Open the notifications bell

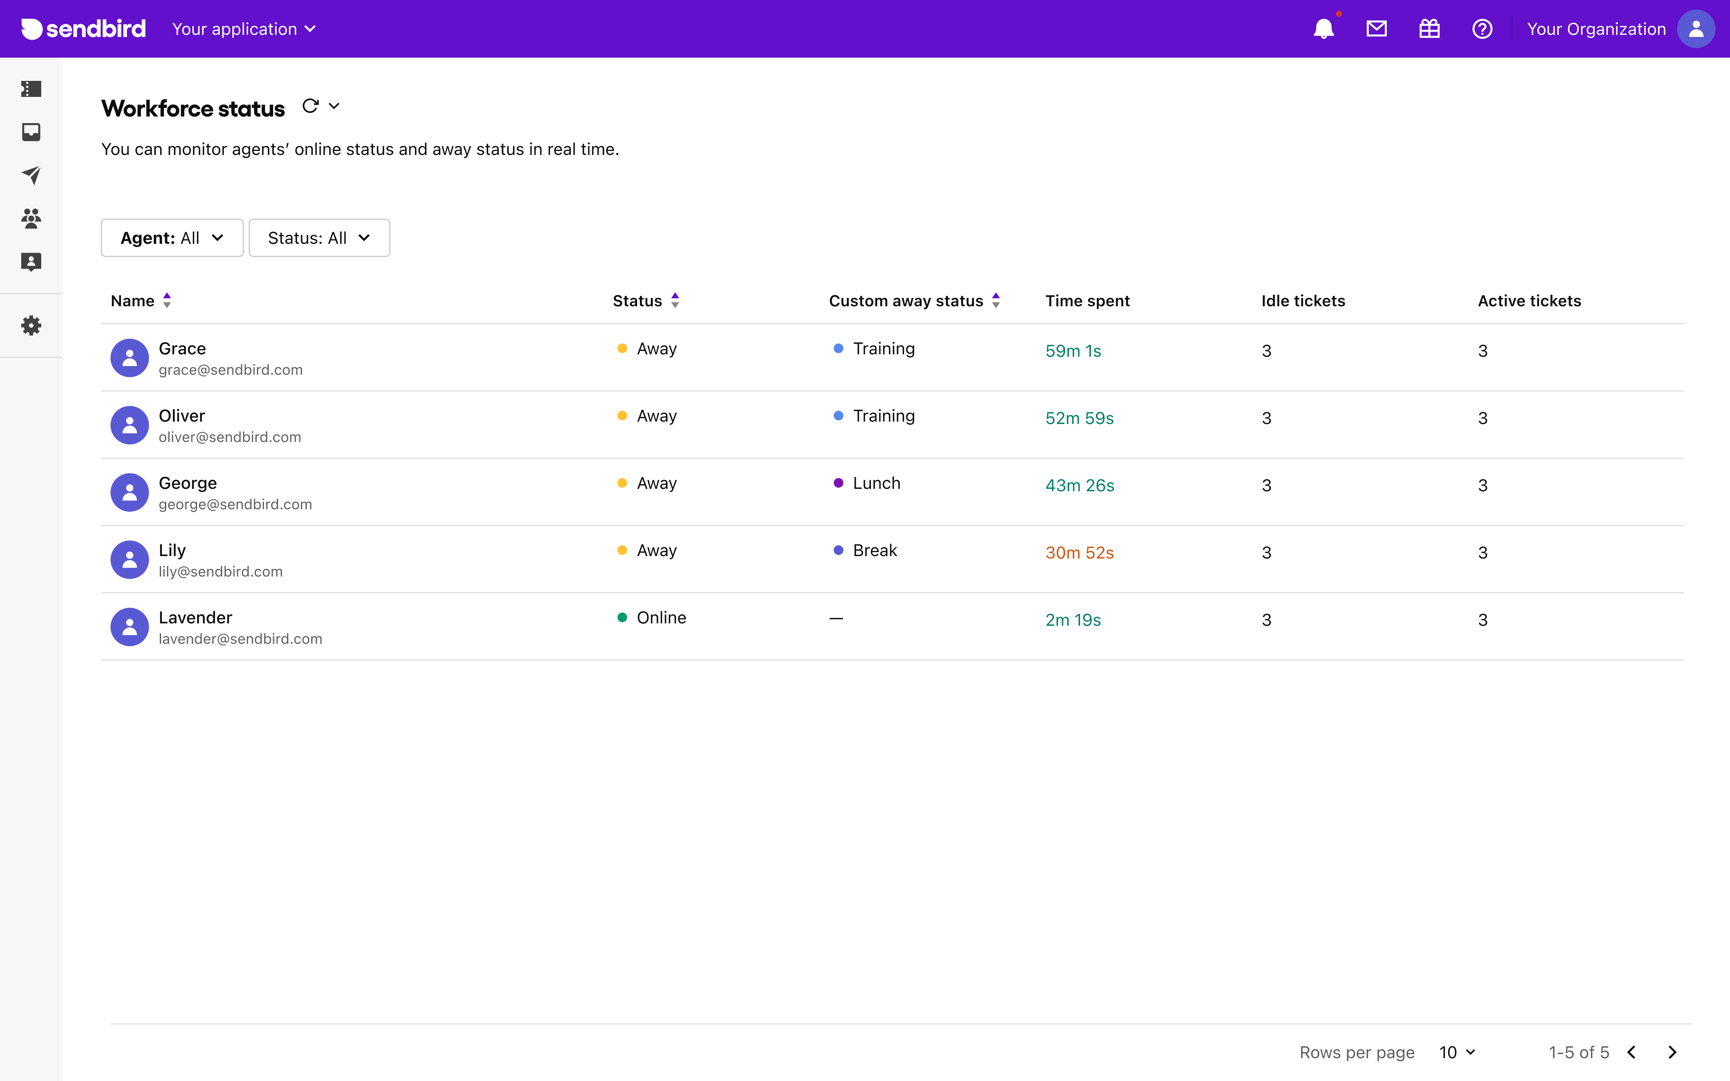pos(1323,28)
